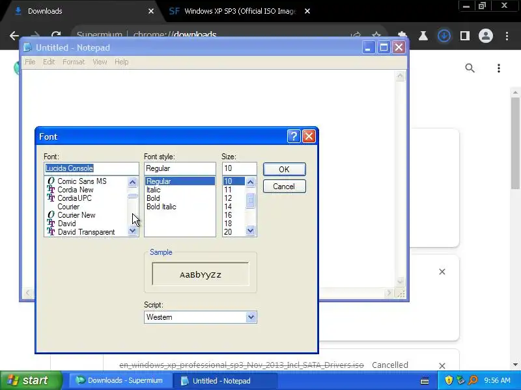
Task: Click the Comic Sans MS OpenType font icon
Action: [x=51, y=181]
